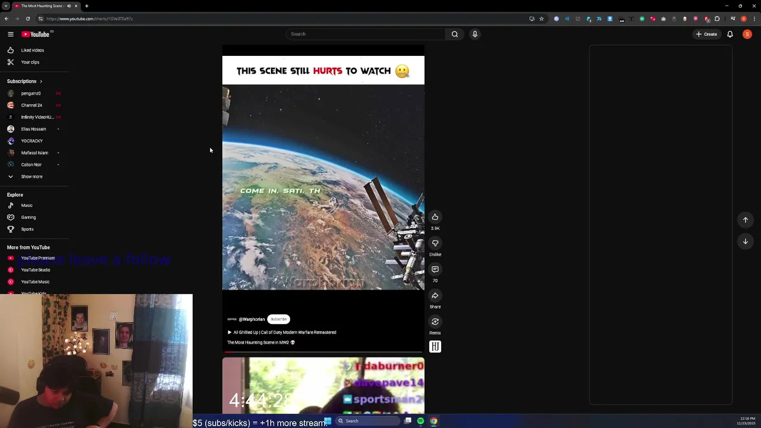Open penguinz0 channel
The image size is (761, 428).
tap(31, 93)
